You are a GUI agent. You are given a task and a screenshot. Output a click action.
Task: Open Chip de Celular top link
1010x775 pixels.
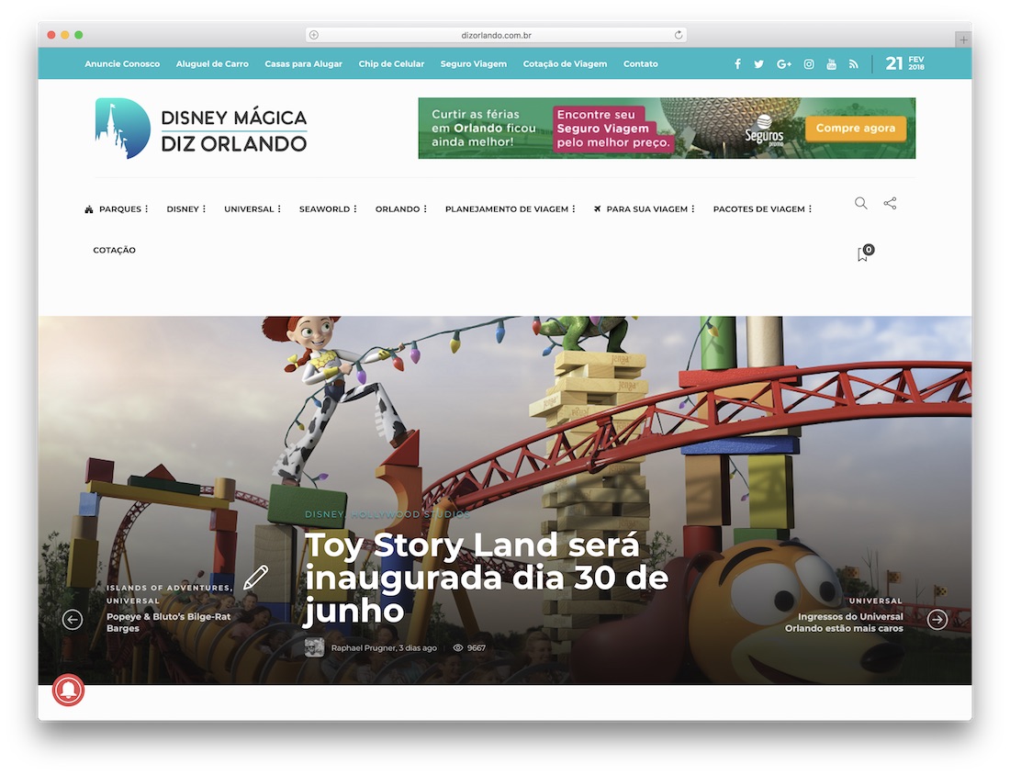pos(392,63)
